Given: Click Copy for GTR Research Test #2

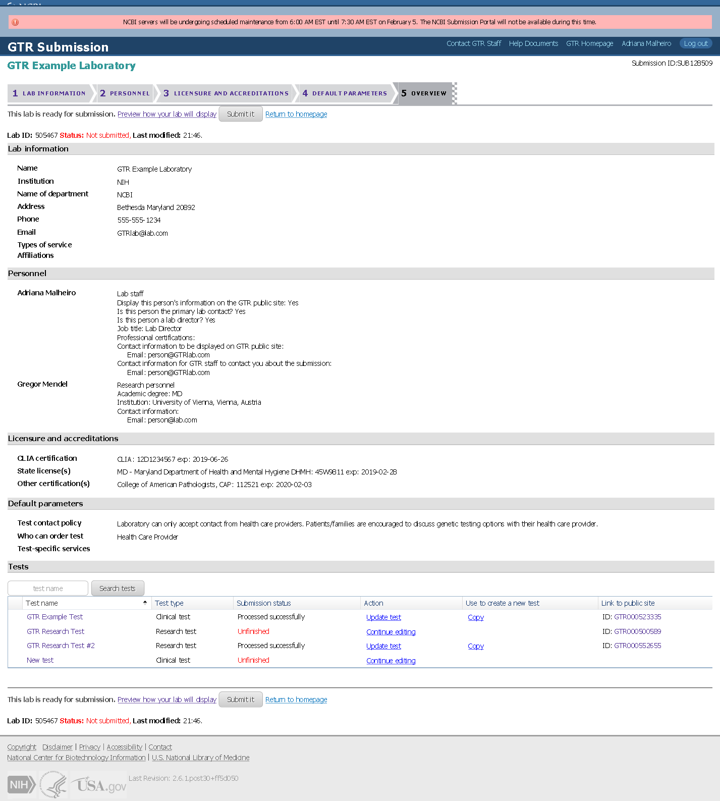Looking at the screenshot, I should click(x=476, y=646).
